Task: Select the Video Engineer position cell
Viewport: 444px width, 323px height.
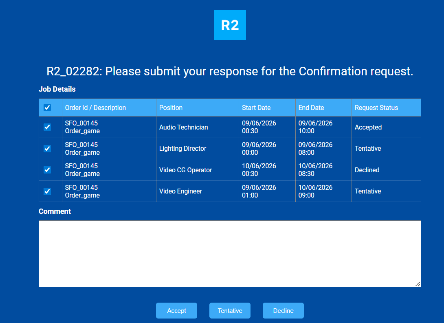Action: click(x=198, y=191)
